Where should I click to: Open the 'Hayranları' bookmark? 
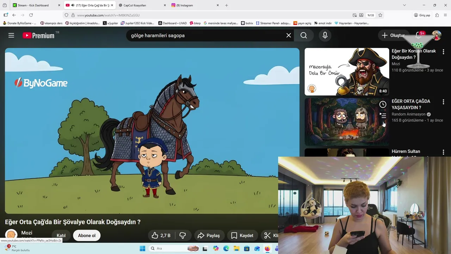tap(352, 23)
